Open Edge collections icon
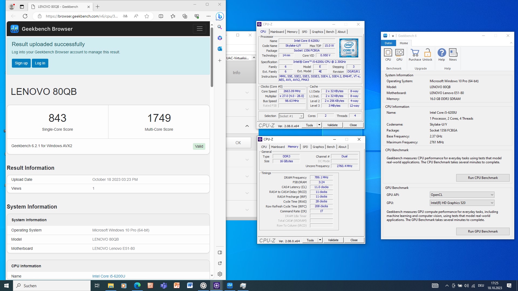518x291 pixels. pos(185,16)
